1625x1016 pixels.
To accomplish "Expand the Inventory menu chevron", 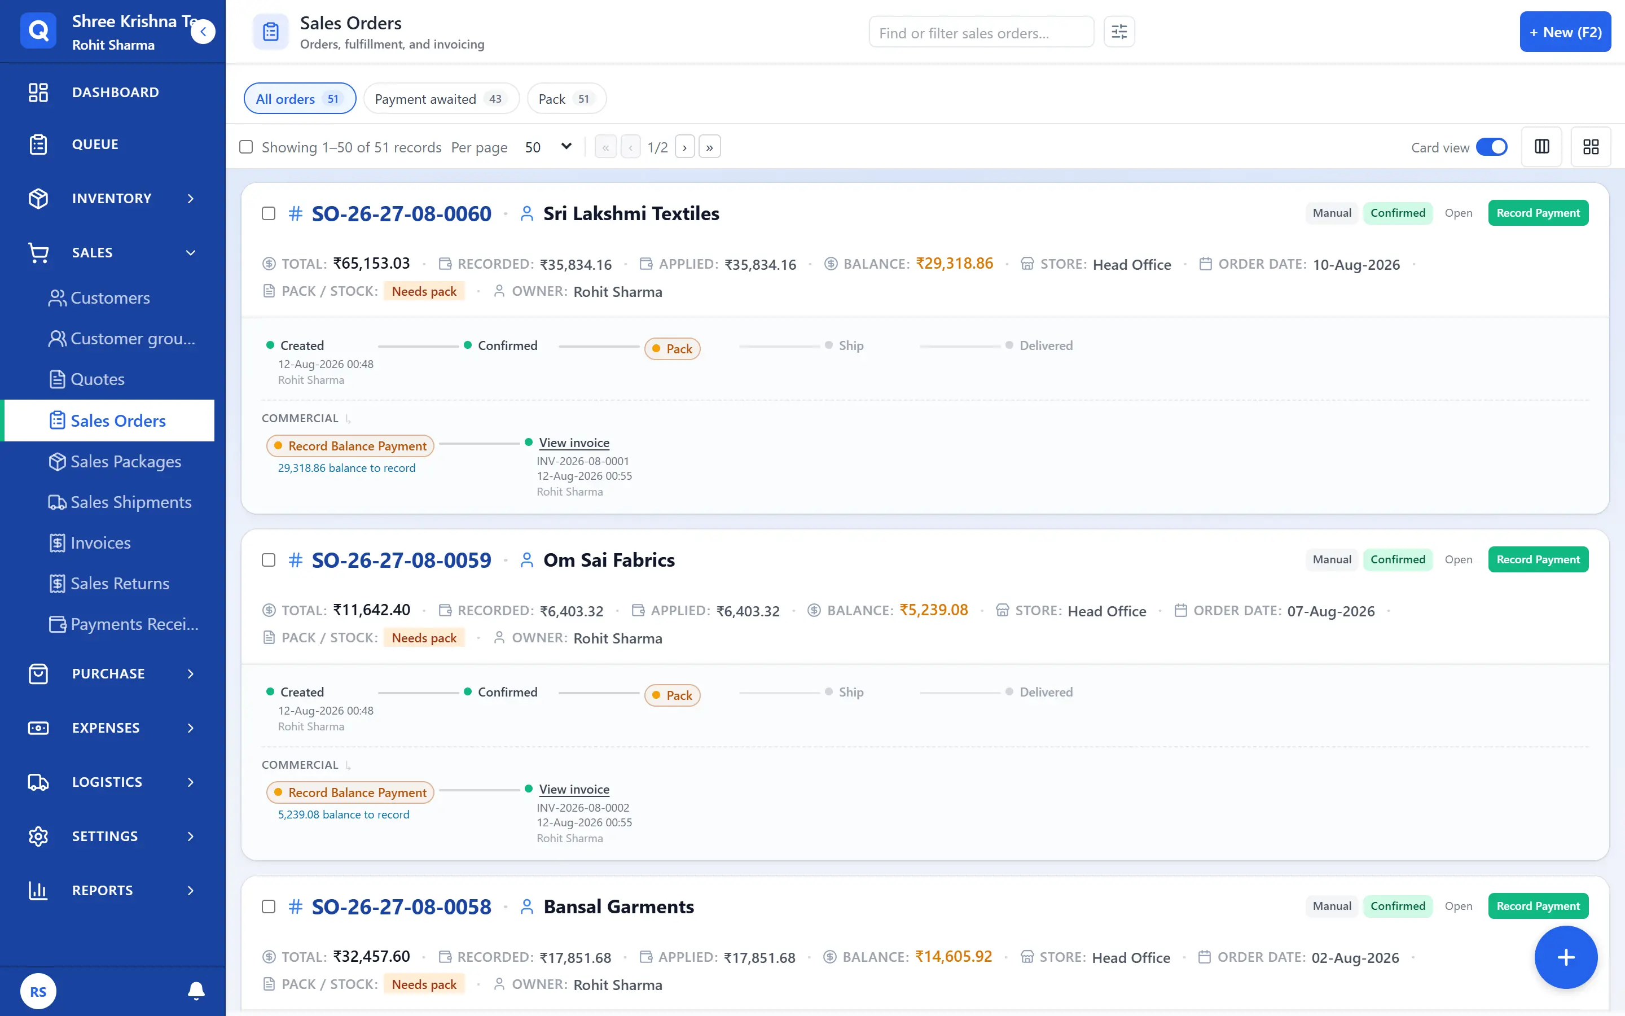I will click(191, 198).
